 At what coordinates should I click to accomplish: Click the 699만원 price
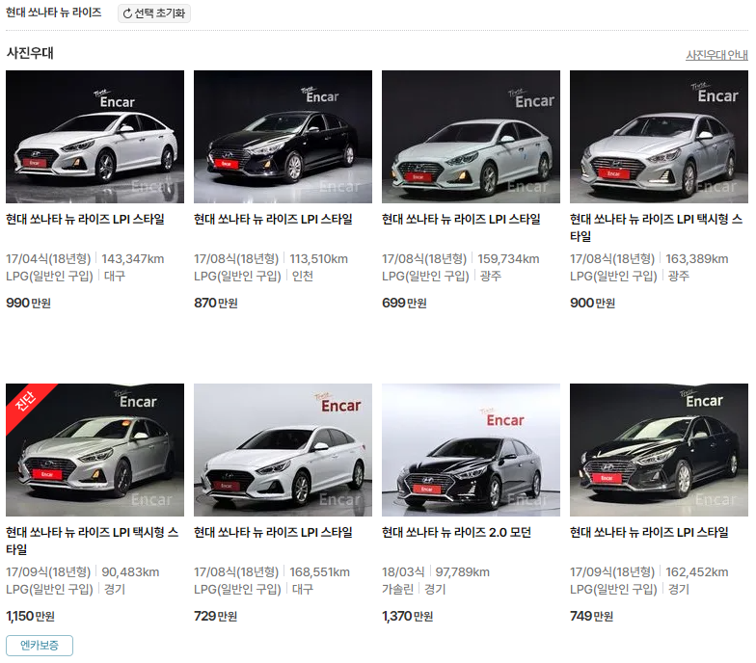pos(405,303)
